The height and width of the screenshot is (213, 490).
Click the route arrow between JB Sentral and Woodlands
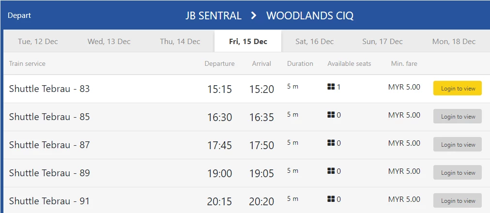pyautogui.click(x=254, y=15)
